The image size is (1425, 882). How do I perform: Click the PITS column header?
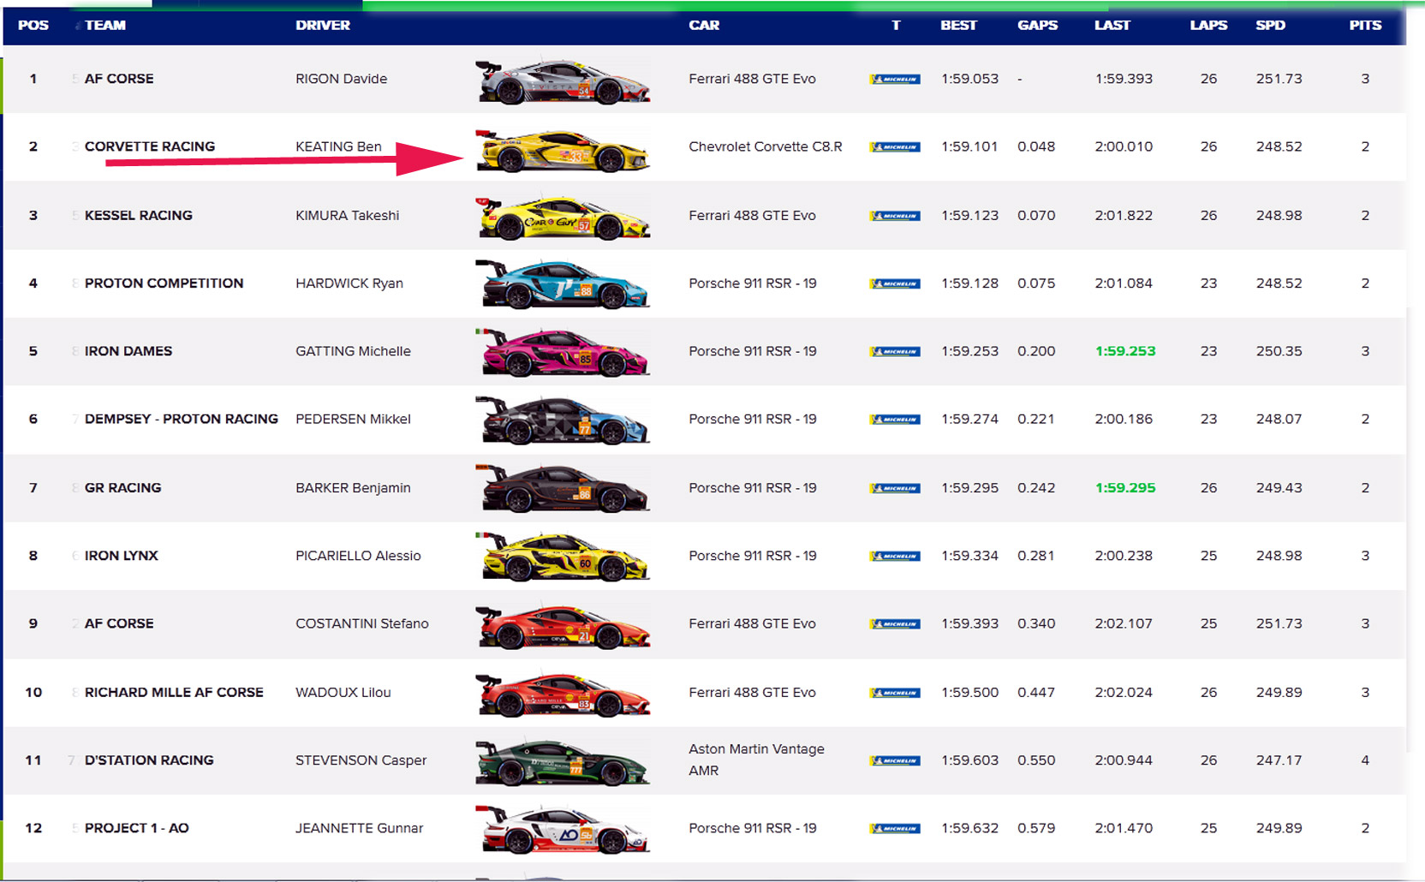click(x=1365, y=25)
